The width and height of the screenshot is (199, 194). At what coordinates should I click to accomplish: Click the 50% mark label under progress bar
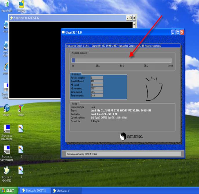pyautogui.click(x=122, y=66)
